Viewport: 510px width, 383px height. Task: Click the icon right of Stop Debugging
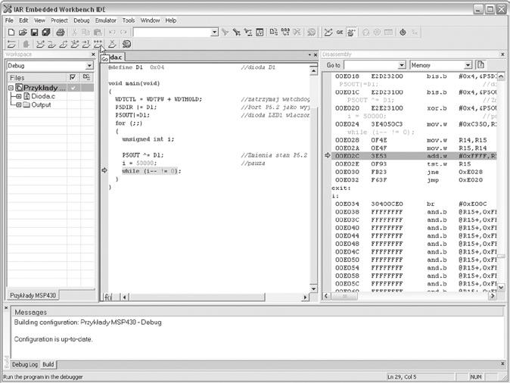[x=126, y=44]
